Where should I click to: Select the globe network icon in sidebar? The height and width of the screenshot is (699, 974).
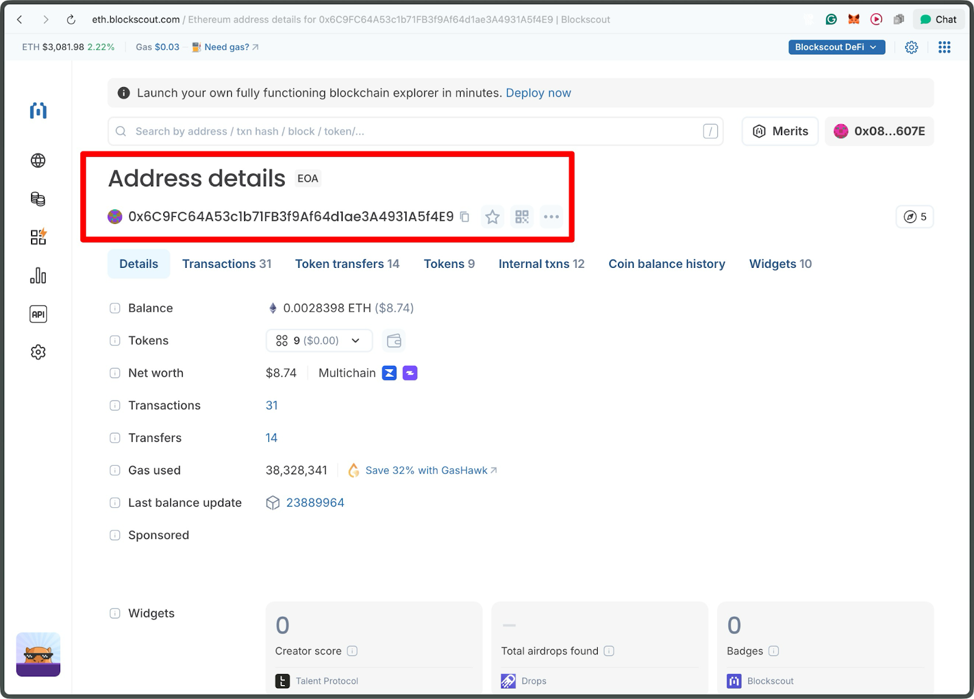(38, 160)
